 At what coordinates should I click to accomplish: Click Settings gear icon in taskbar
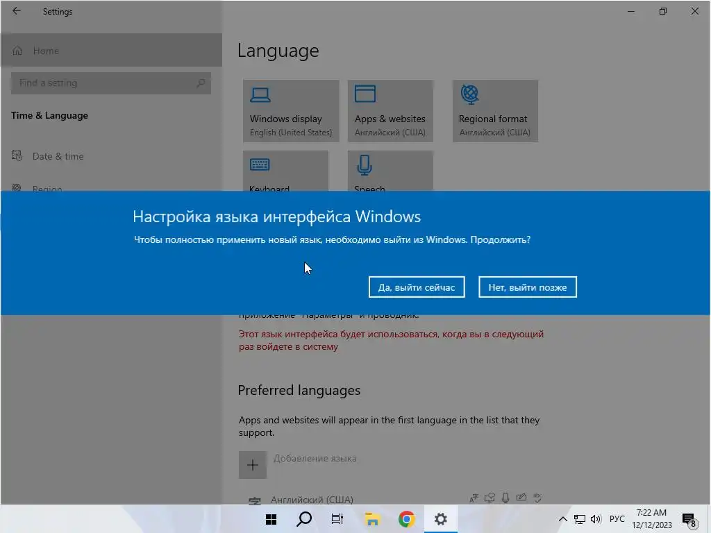[441, 519]
